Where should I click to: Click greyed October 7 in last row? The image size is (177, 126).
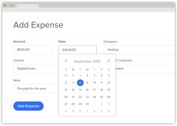(x=87, y=111)
